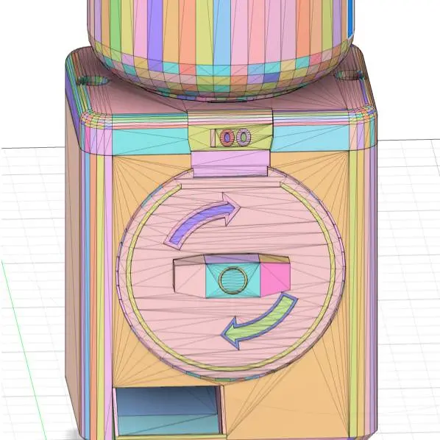Select the blue dispensing tray opening

(167, 410)
